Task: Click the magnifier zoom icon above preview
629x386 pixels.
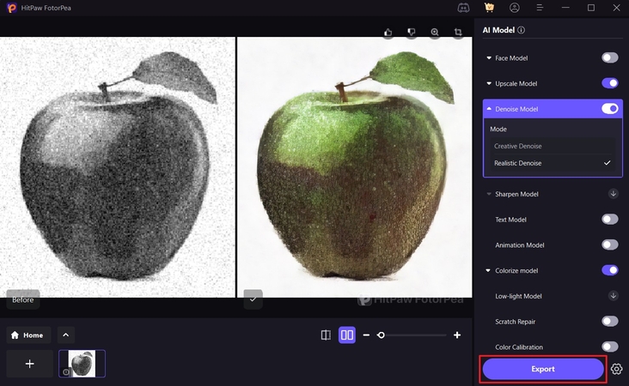Action: click(x=435, y=33)
